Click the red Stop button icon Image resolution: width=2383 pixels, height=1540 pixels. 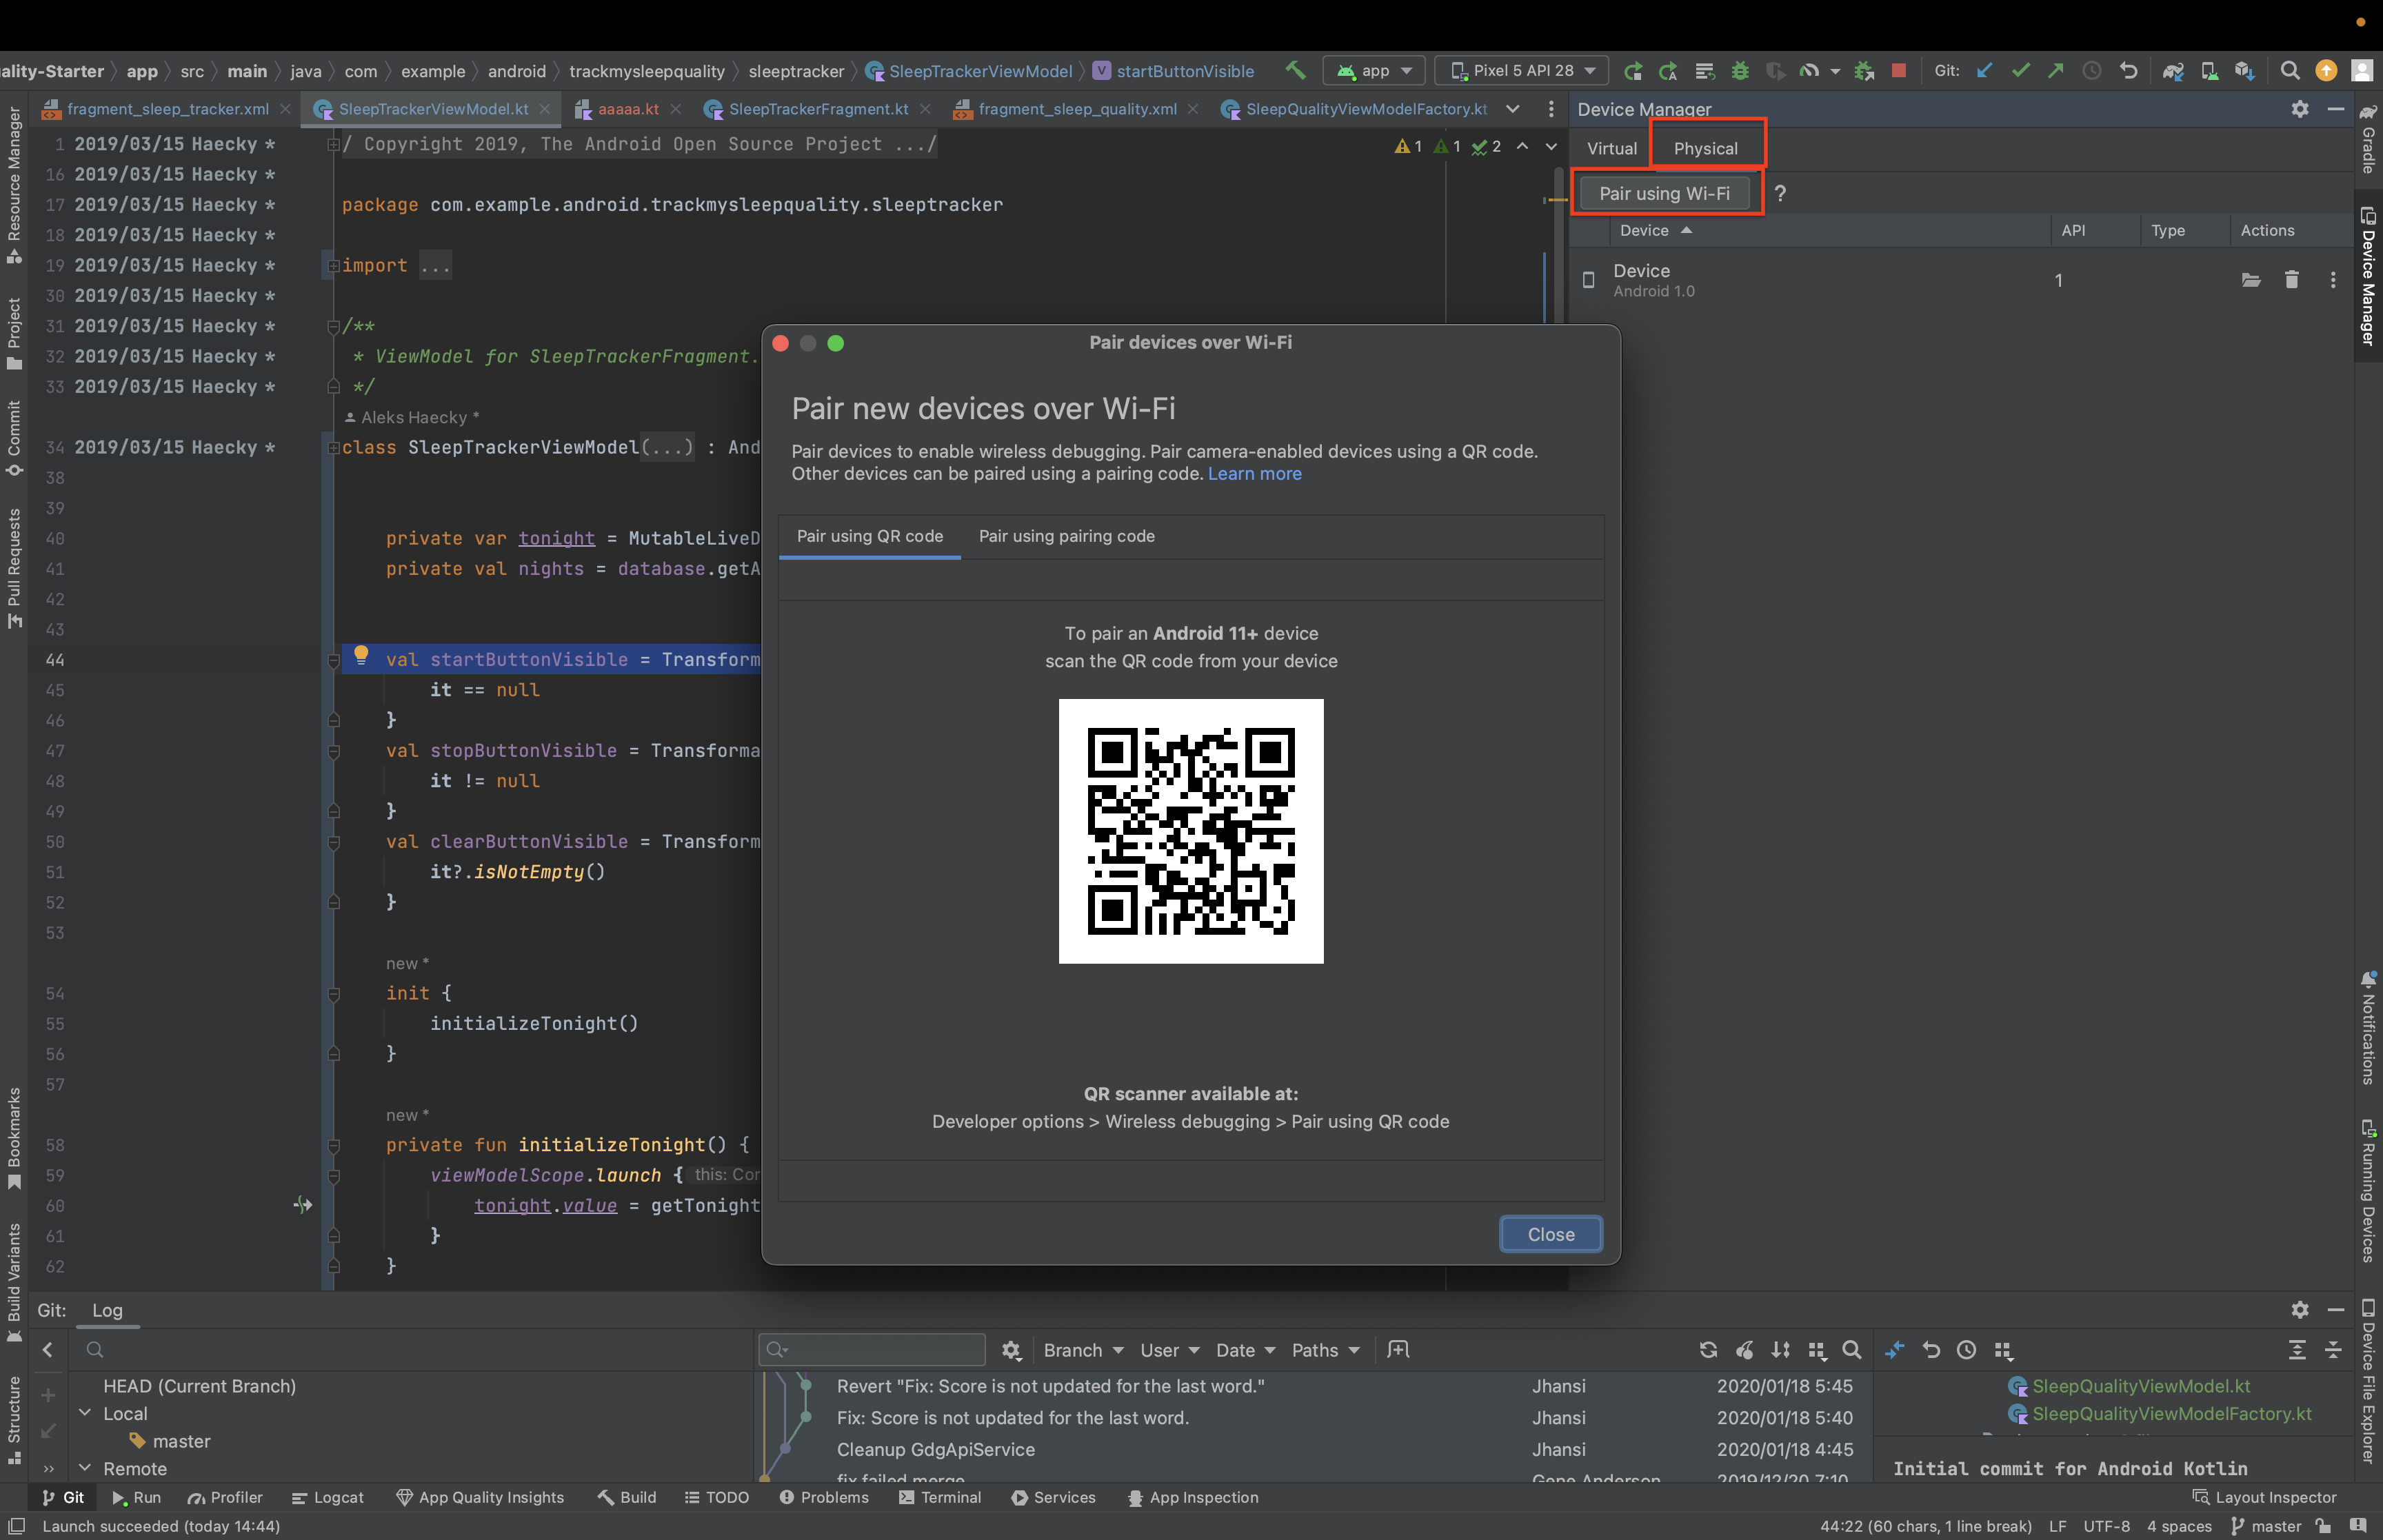click(x=1898, y=70)
